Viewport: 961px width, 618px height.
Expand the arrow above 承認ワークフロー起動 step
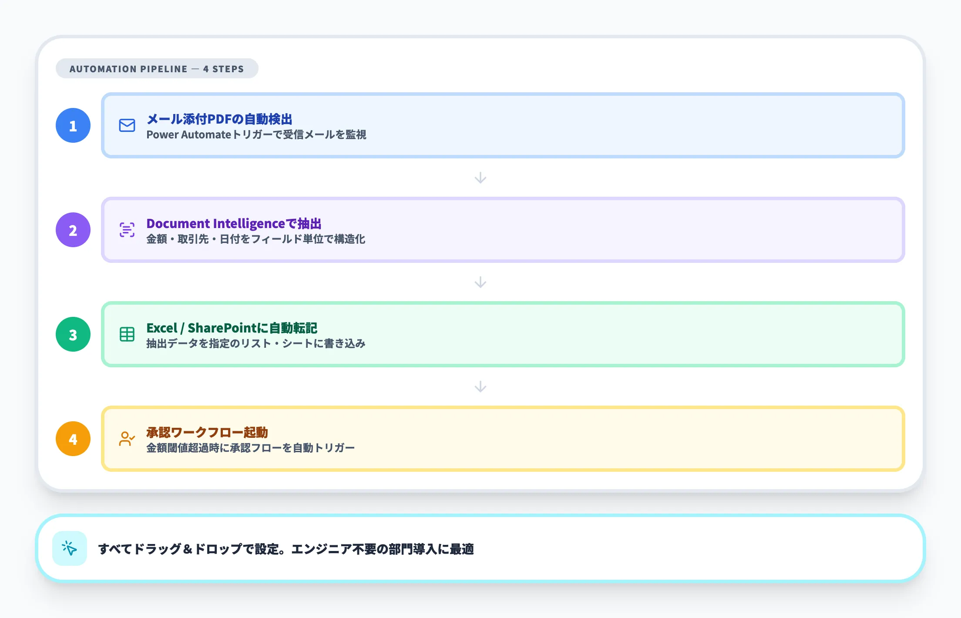[480, 386]
